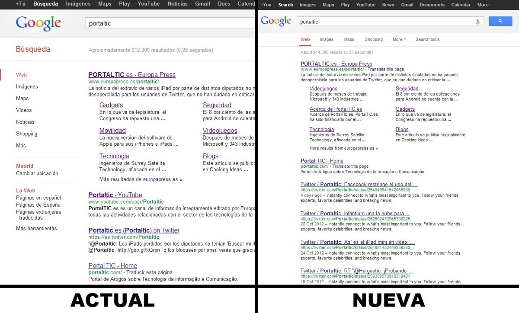Click the microphone voice search icon
519x313 pixels.
pos(478,22)
